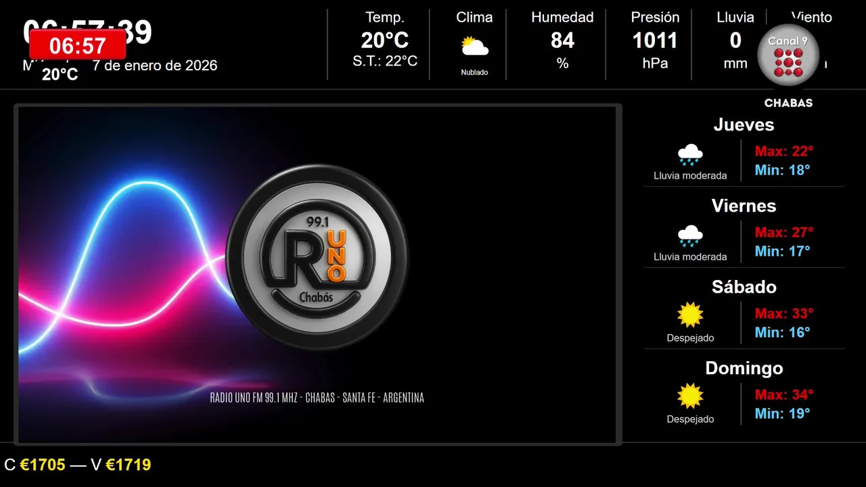
Task: Click the €1719 sell price in ticker
Action: point(129,465)
